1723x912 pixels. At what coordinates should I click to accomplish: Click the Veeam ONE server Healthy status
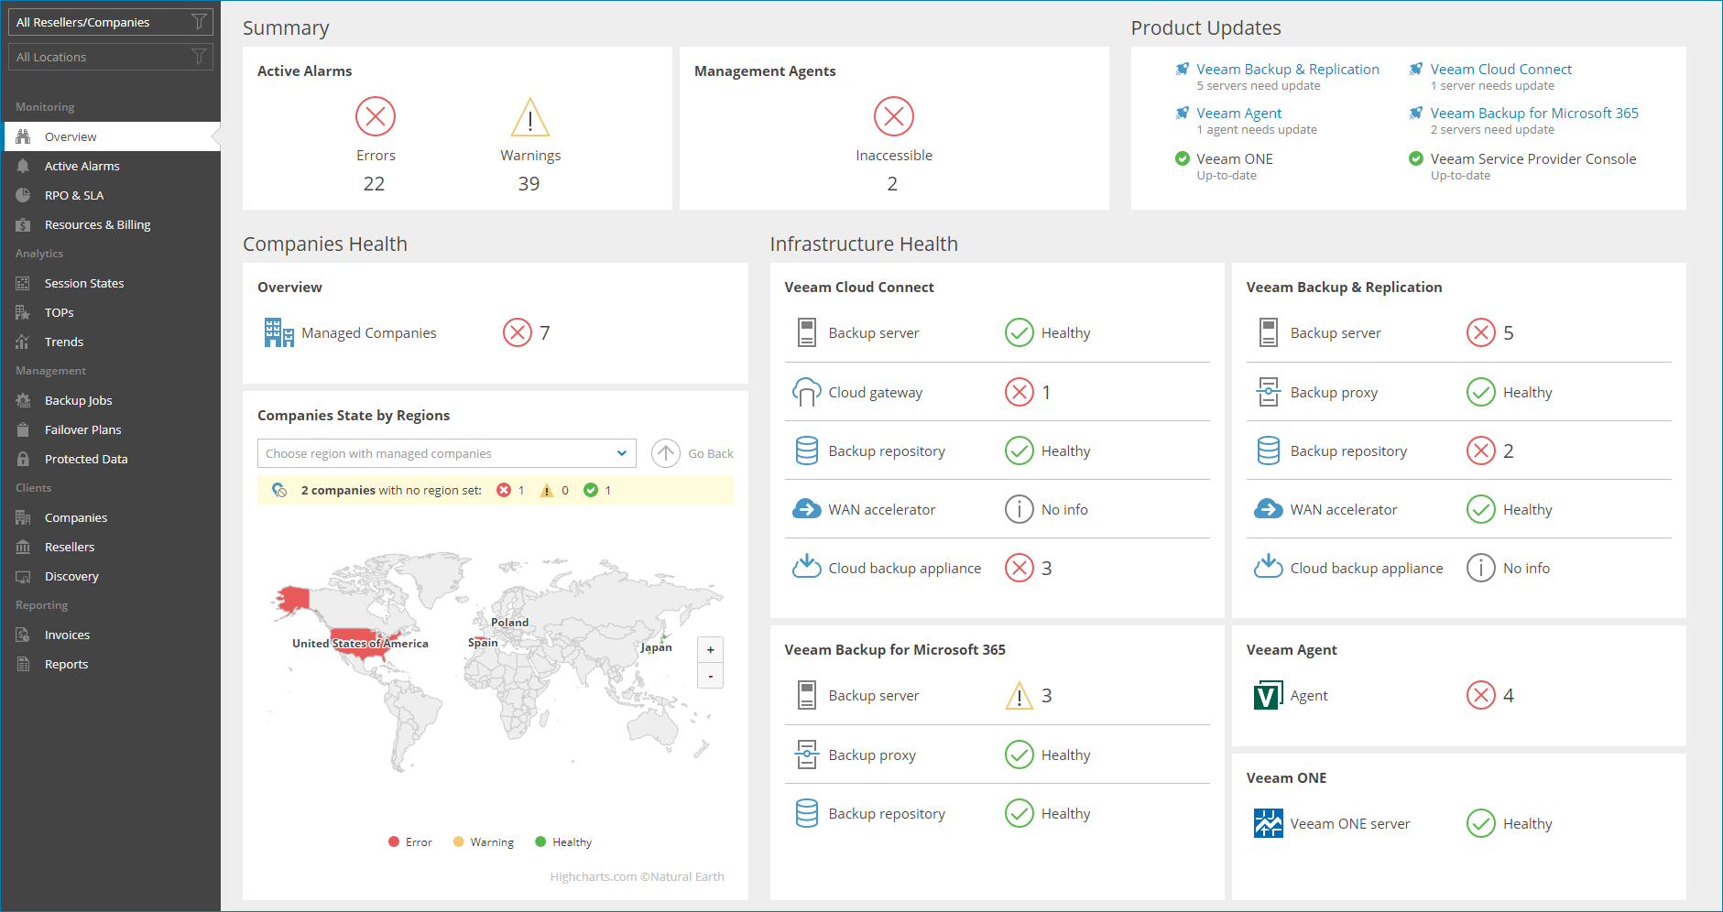click(1510, 823)
